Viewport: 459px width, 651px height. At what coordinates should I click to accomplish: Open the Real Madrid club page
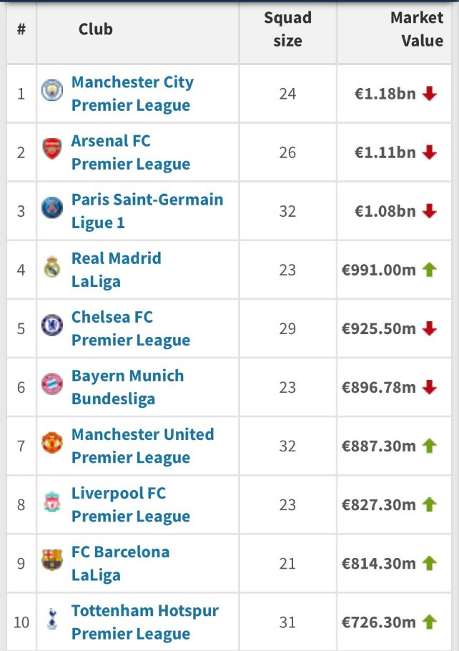(x=116, y=258)
